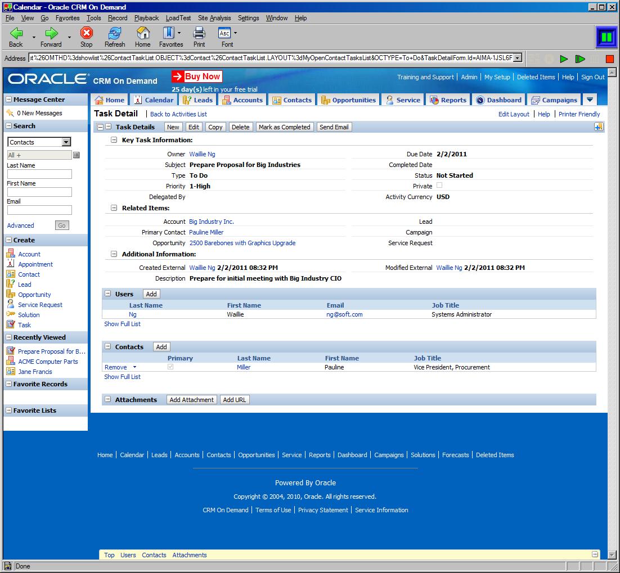Collapse the Attachments section
620x573 pixels.
click(107, 399)
